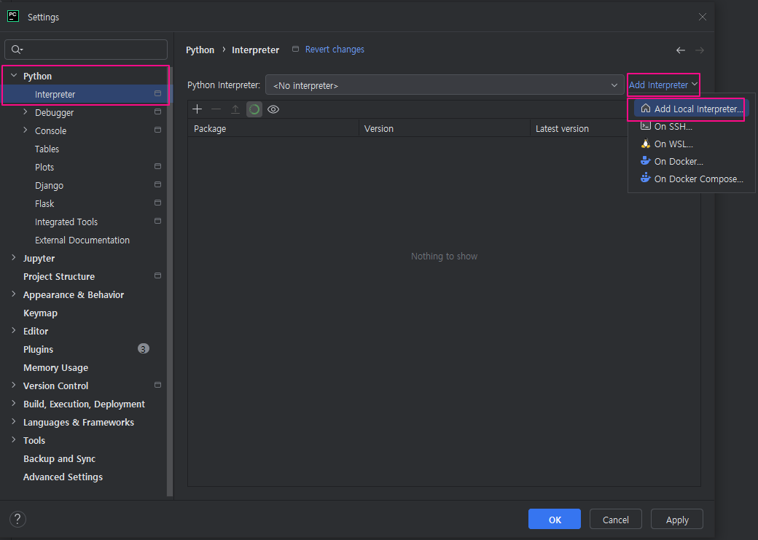Choose On Docker Compose… menu entry
Screen dimensions: 758x540
691,179
